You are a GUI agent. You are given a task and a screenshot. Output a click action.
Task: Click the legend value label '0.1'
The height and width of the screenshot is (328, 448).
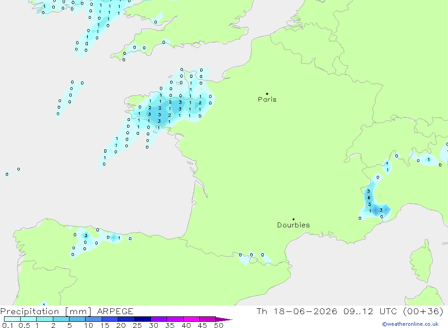[8, 325]
